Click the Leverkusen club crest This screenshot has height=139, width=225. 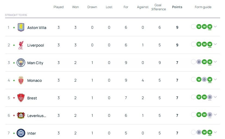[x=21, y=115]
